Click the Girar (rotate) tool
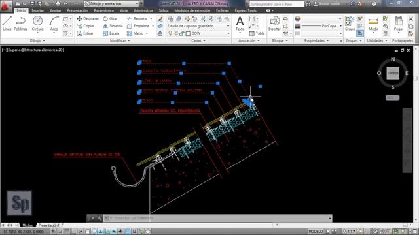 point(110,19)
